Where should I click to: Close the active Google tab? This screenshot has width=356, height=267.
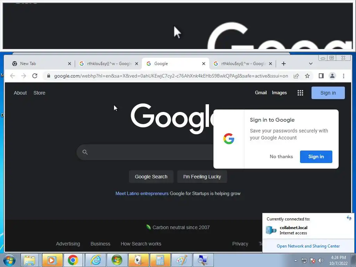[x=204, y=64]
